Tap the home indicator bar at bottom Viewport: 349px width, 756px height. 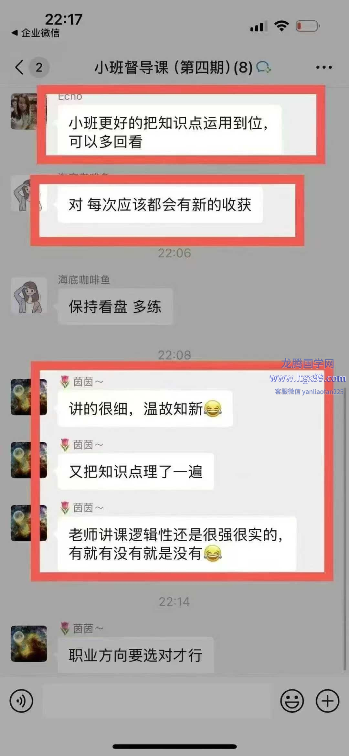[x=174, y=747]
